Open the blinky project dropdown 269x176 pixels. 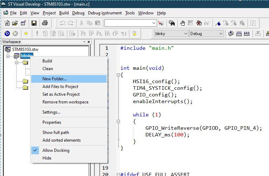[186, 34]
